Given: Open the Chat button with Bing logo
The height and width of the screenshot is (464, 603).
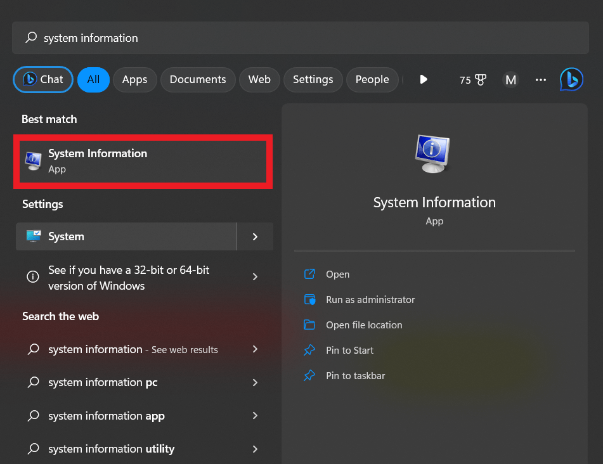Looking at the screenshot, I should click(x=43, y=79).
